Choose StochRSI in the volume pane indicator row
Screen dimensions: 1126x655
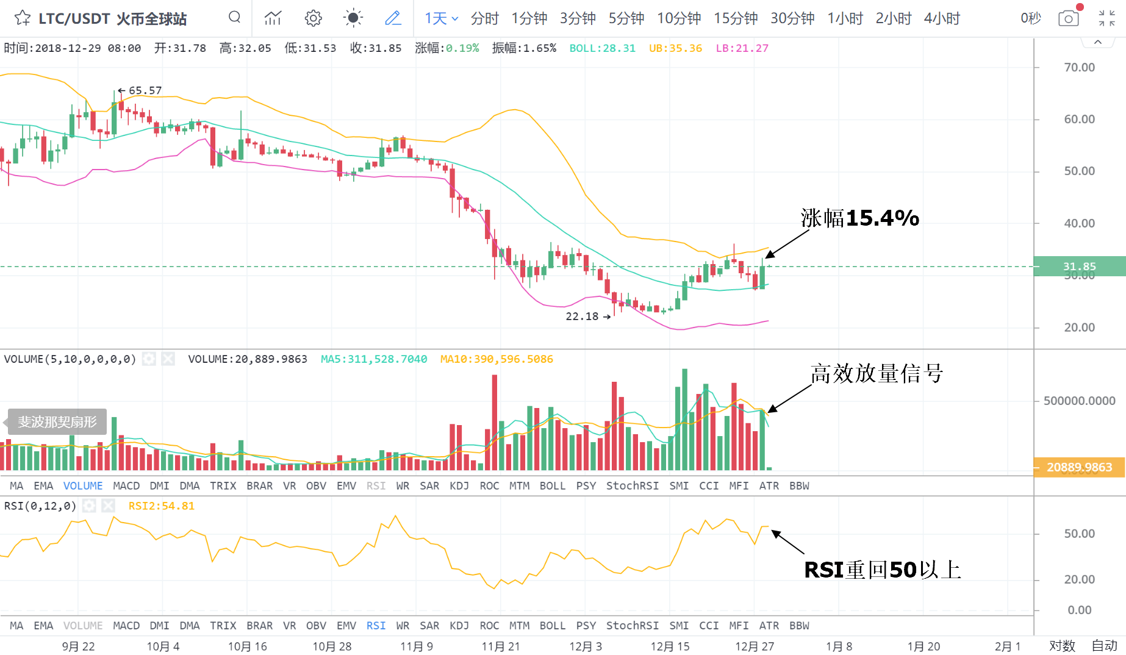pyautogui.click(x=633, y=485)
